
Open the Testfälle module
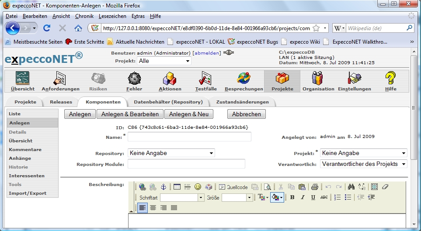pyautogui.click(x=206, y=81)
